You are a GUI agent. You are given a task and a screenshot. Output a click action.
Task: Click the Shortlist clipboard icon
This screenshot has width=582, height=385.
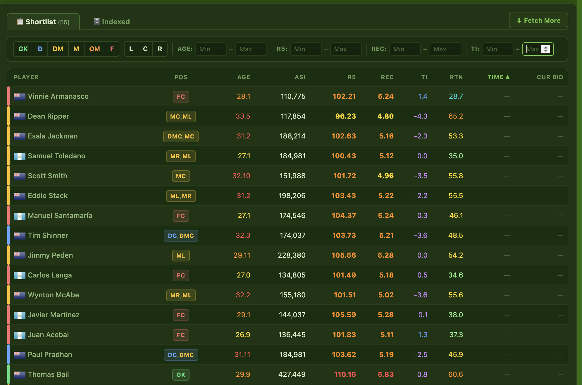click(20, 22)
